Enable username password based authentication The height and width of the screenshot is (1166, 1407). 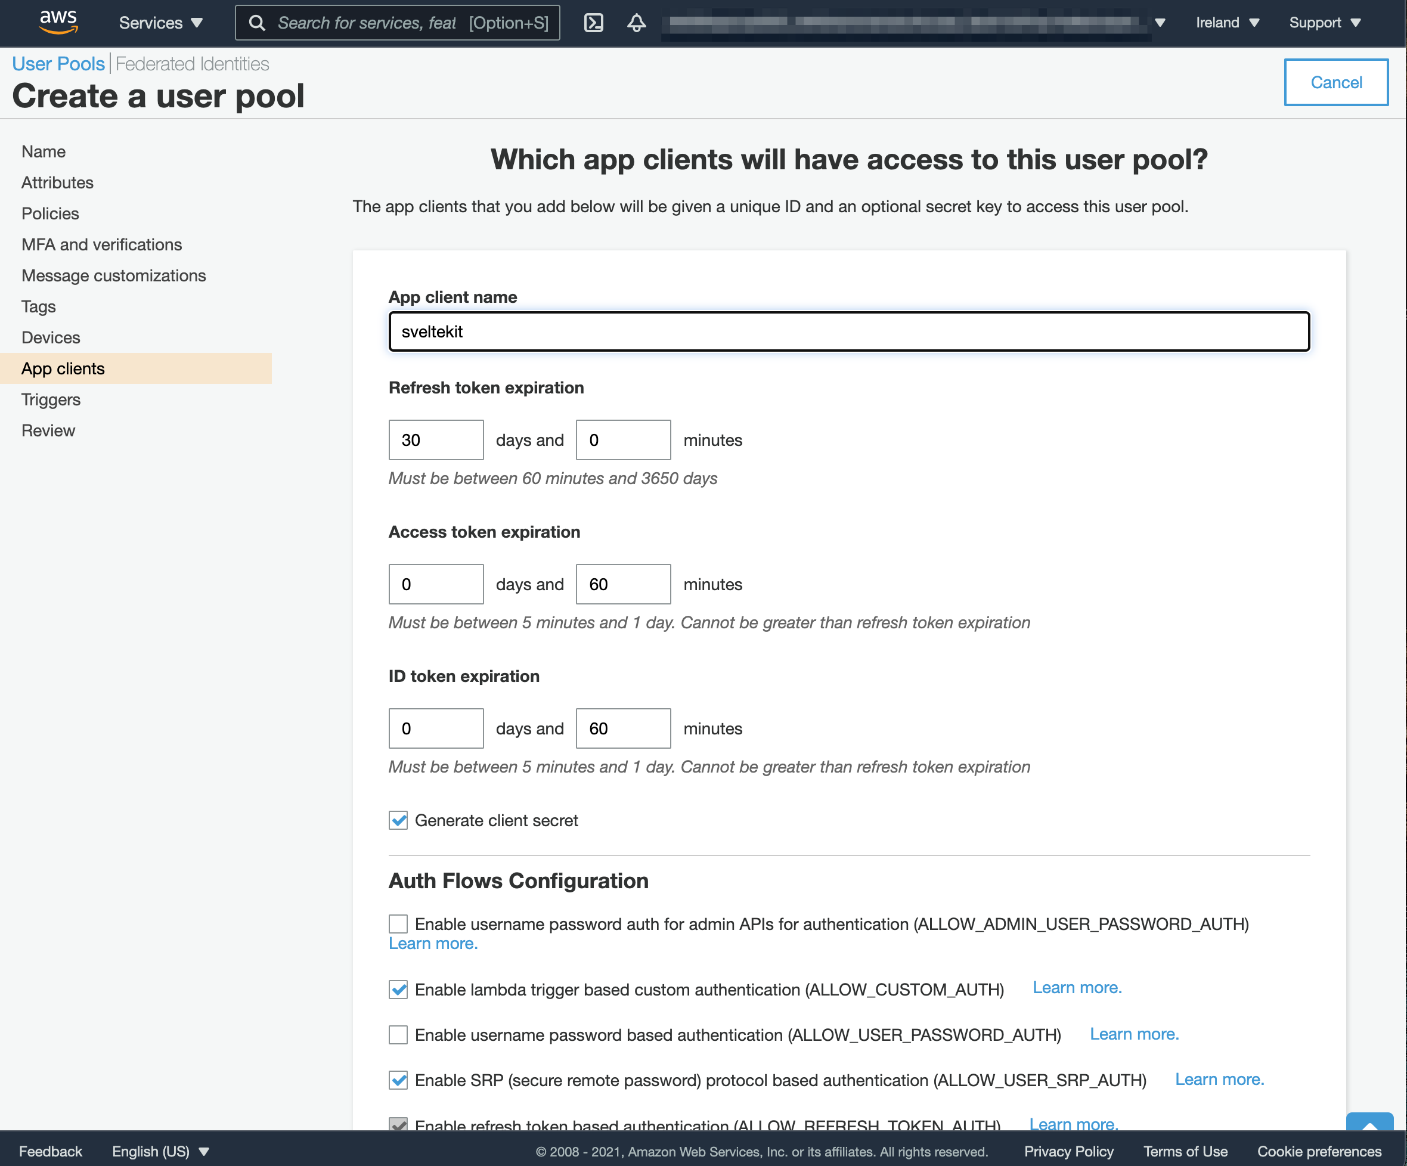397,1035
